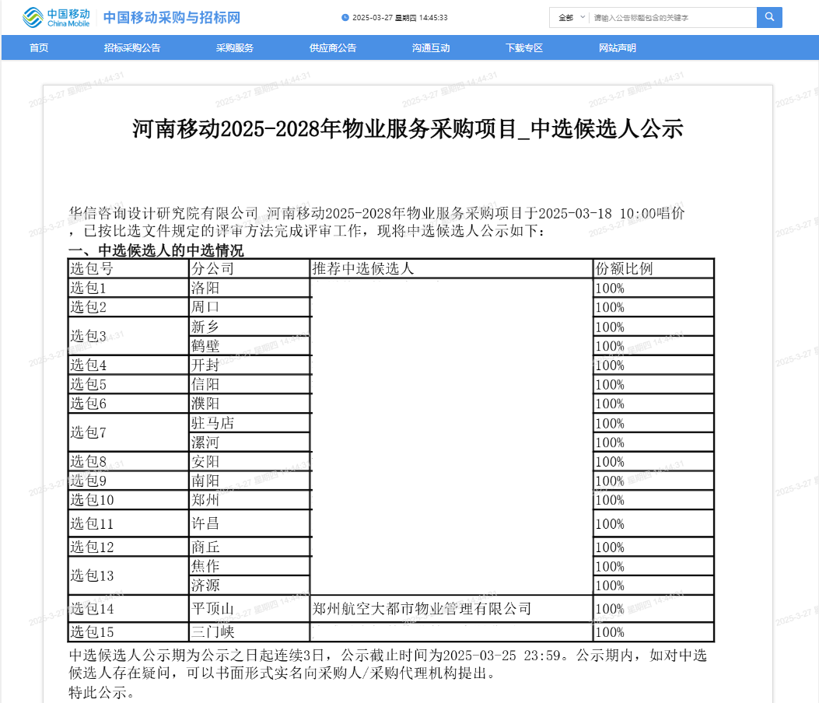Click the 100% cell for 选包15
This screenshot has width=819, height=703.
653,632
